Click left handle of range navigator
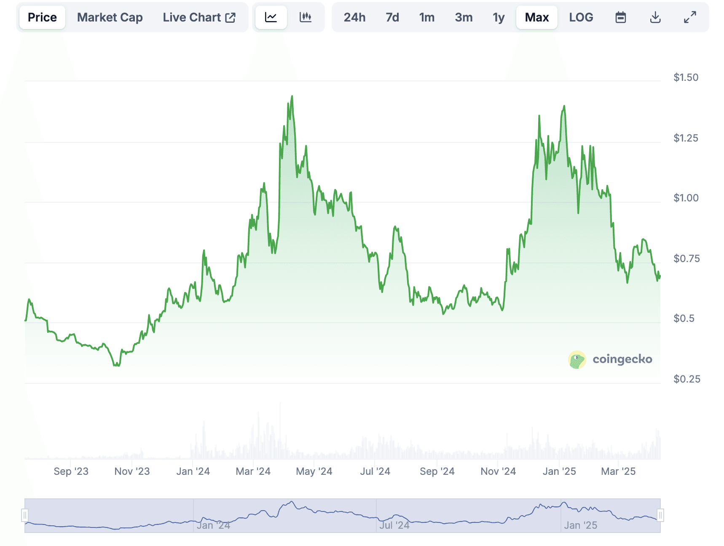This screenshot has width=724, height=546. [x=25, y=515]
